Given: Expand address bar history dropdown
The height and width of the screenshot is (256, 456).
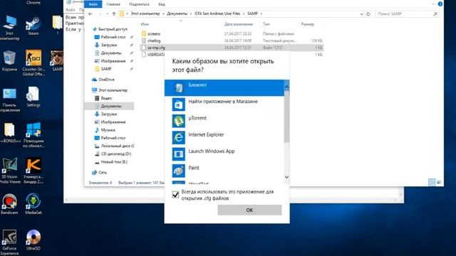Looking at the screenshot, I should point(362,14).
